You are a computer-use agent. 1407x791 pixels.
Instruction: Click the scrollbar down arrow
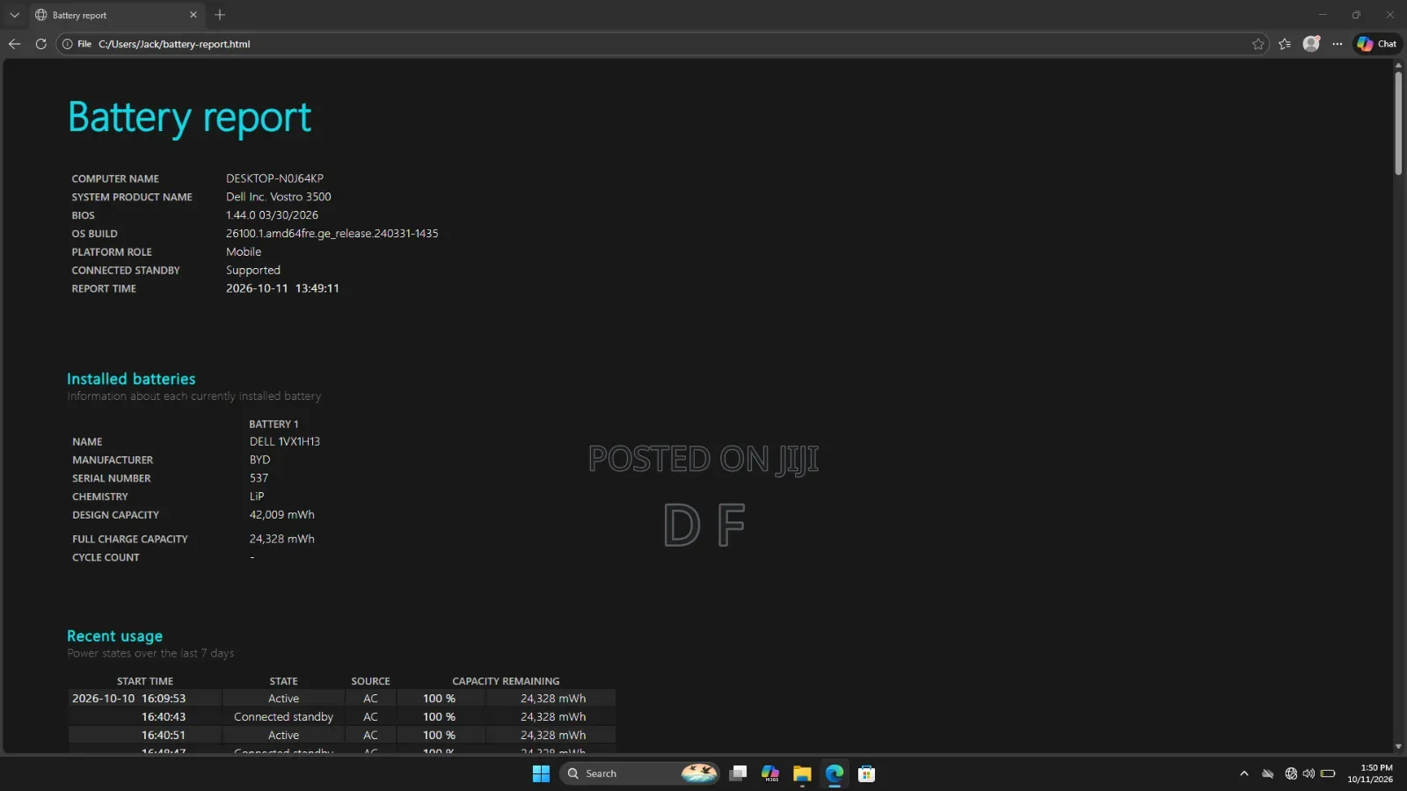click(1398, 746)
